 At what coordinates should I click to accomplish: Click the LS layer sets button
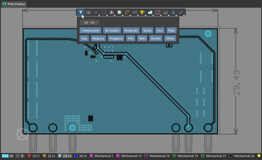tap(11, 156)
